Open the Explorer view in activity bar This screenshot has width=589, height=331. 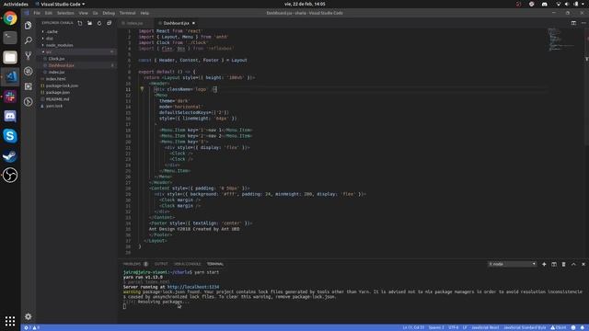click(x=29, y=25)
